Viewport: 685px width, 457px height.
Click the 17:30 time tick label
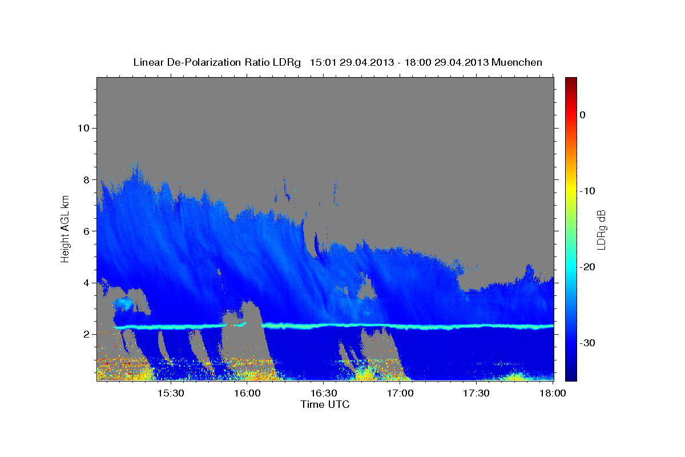[477, 394]
